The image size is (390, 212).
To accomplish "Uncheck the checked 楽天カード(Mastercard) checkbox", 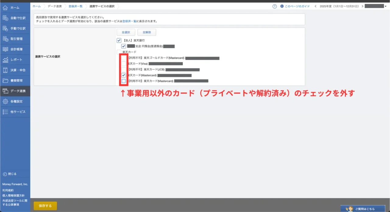I will coord(124,75).
